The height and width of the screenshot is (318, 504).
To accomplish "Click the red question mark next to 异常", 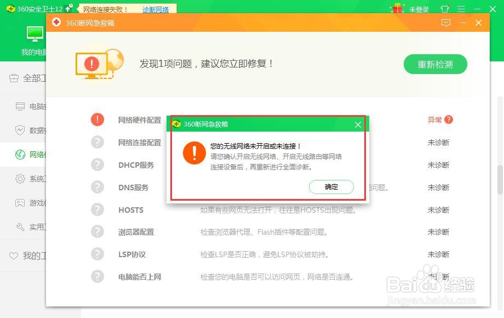I will pos(448,120).
